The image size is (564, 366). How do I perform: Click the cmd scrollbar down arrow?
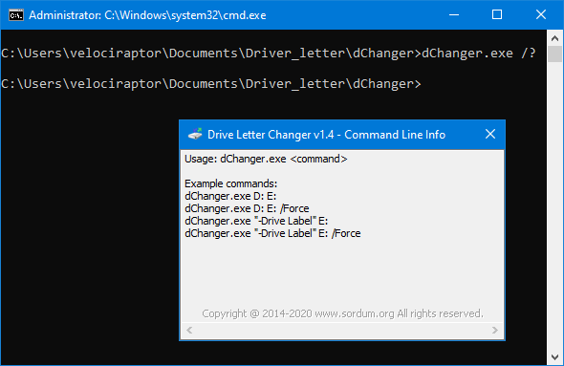[x=555, y=357]
